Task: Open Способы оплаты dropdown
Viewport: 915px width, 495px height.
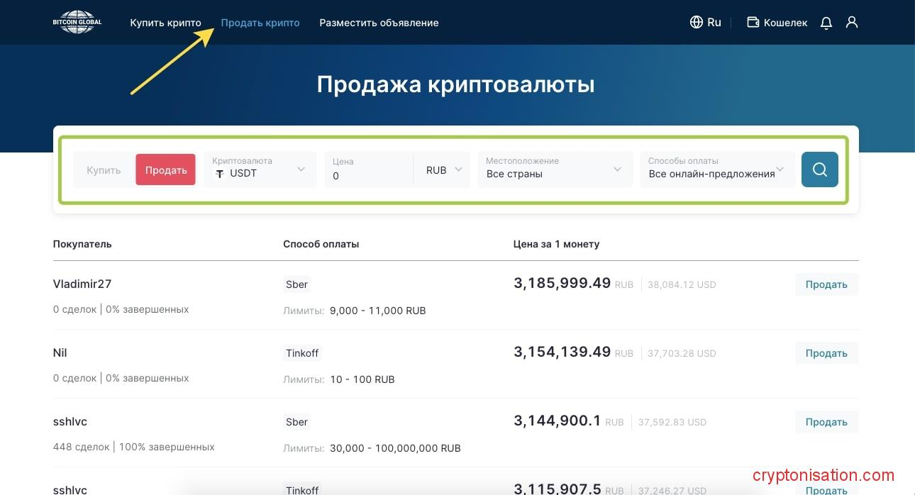Action: [716, 169]
